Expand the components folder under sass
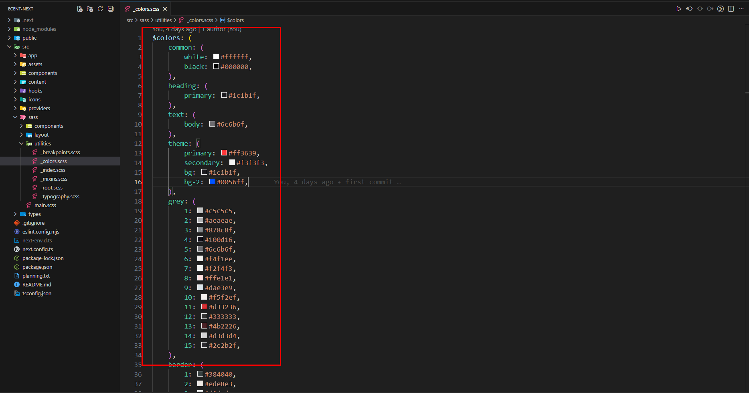Viewport: 749px width, 393px height. point(49,126)
